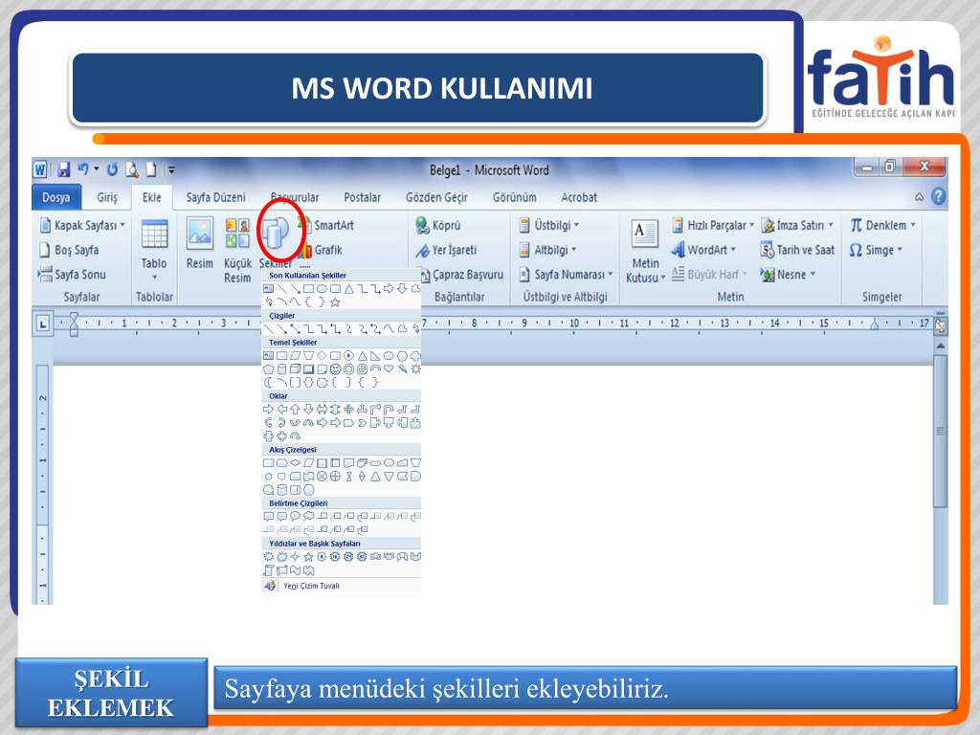This screenshot has height=735, width=980.
Task: Click the Küçük Resim clip art icon
Action: [237, 234]
